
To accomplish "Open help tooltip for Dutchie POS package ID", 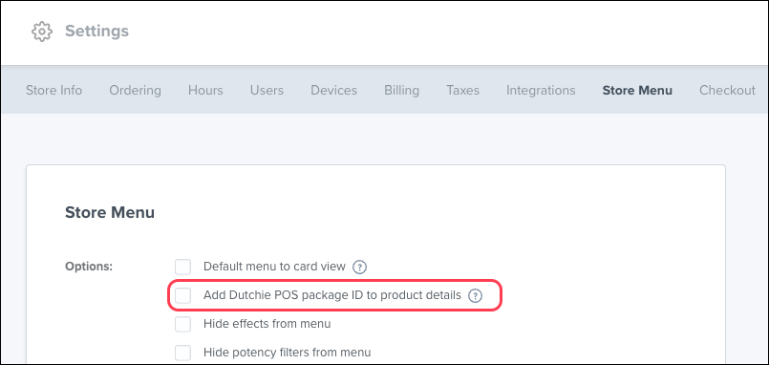I will coord(475,296).
